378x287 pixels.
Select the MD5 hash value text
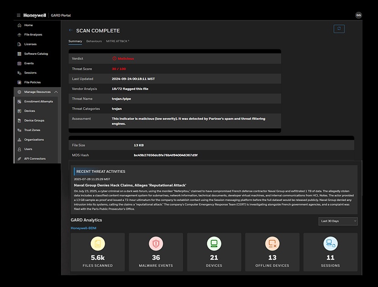tap(166, 155)
